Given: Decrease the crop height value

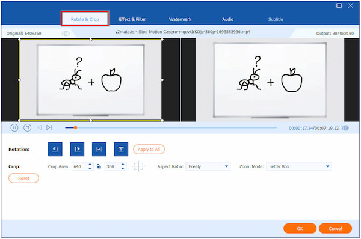Looking at the screenshot, I should click(123, 169).
